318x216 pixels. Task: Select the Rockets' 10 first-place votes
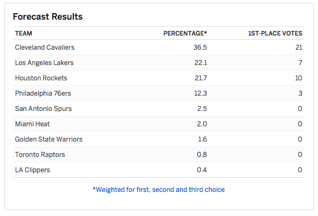pos(298,78)
